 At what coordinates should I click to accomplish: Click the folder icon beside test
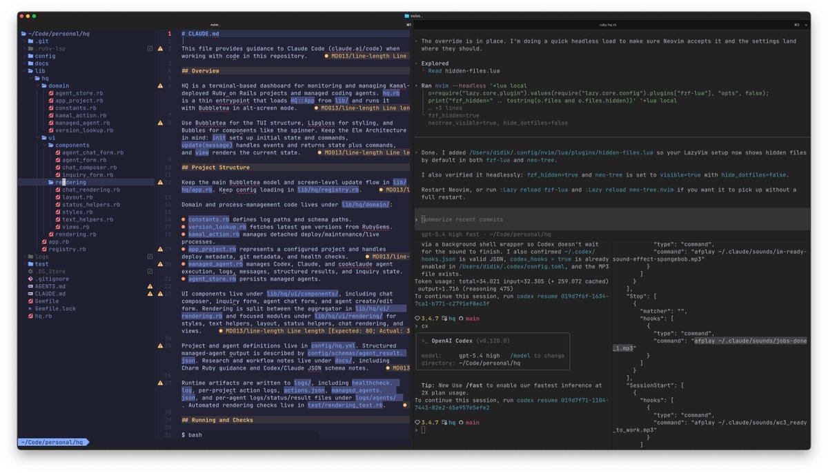[31, 264]
